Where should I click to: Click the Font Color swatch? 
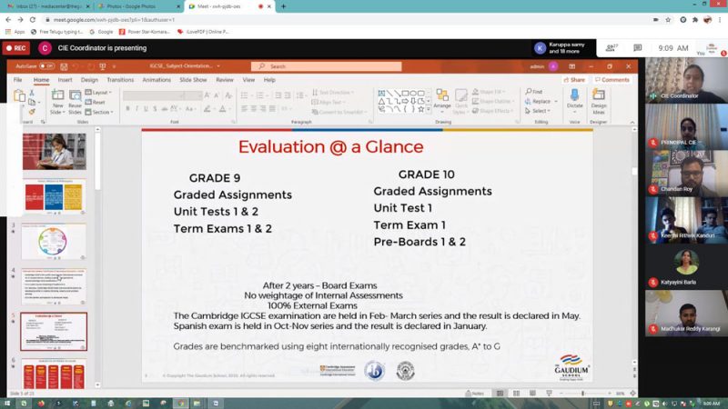pyautogui.click(x=222, y=109)
